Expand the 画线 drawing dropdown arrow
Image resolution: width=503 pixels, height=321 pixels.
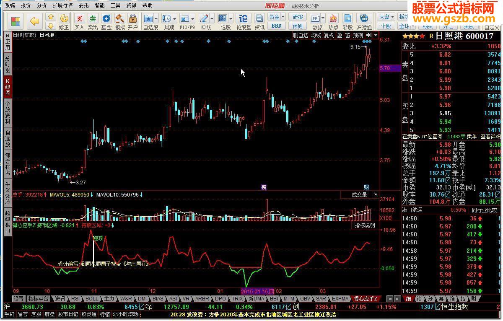pyautogui.click(x=212, y=18)
